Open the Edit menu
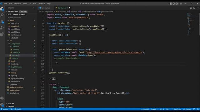 click(x=10, y=3)
